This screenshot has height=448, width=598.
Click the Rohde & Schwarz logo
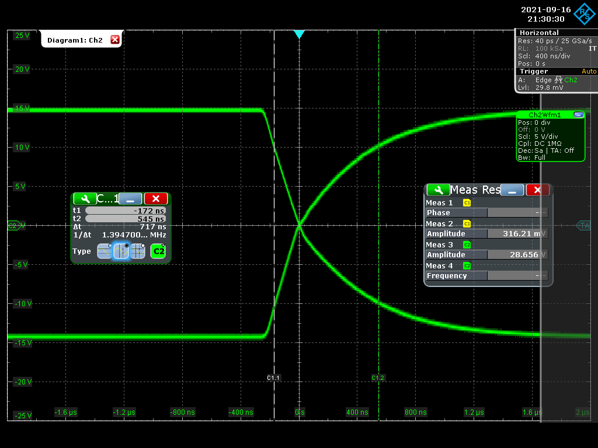[584, 14]
